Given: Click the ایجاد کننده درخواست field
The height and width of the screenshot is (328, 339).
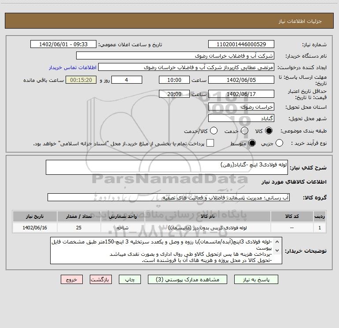Looking at the screenshot, I should pyautogui.click(x=186, y=67).
